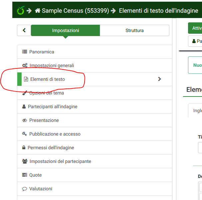Click the crossed-eye icon for Presentazione

pyautogui.click(x=25, y=121)
